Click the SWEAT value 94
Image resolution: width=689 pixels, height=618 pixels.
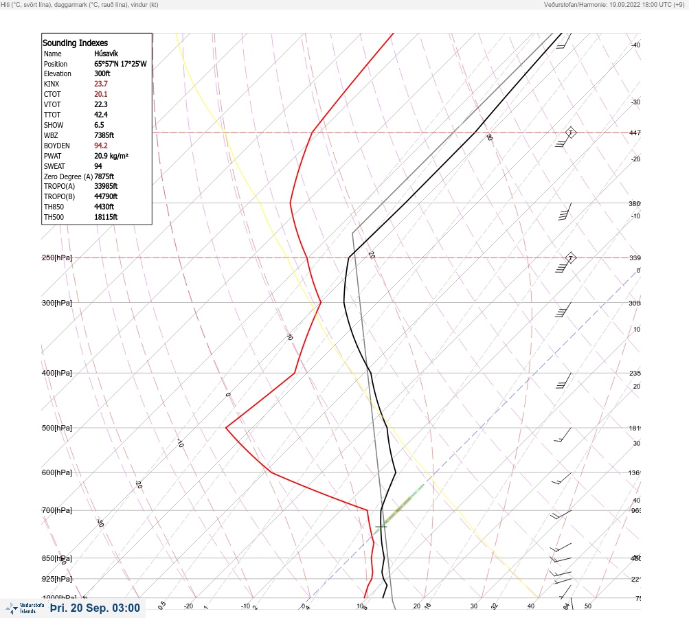tap(98, 166)
